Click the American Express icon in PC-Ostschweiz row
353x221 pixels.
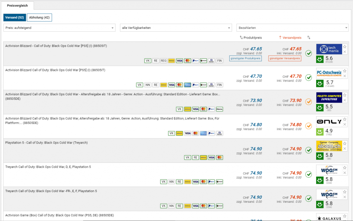pos(188,85)
